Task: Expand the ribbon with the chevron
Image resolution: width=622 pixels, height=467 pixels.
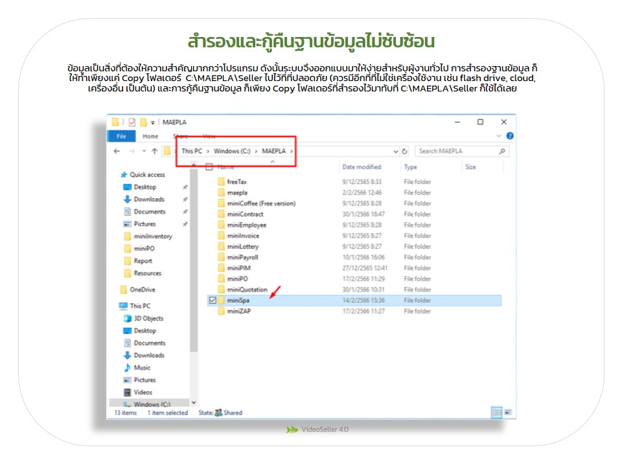Action: click(499, 136)
